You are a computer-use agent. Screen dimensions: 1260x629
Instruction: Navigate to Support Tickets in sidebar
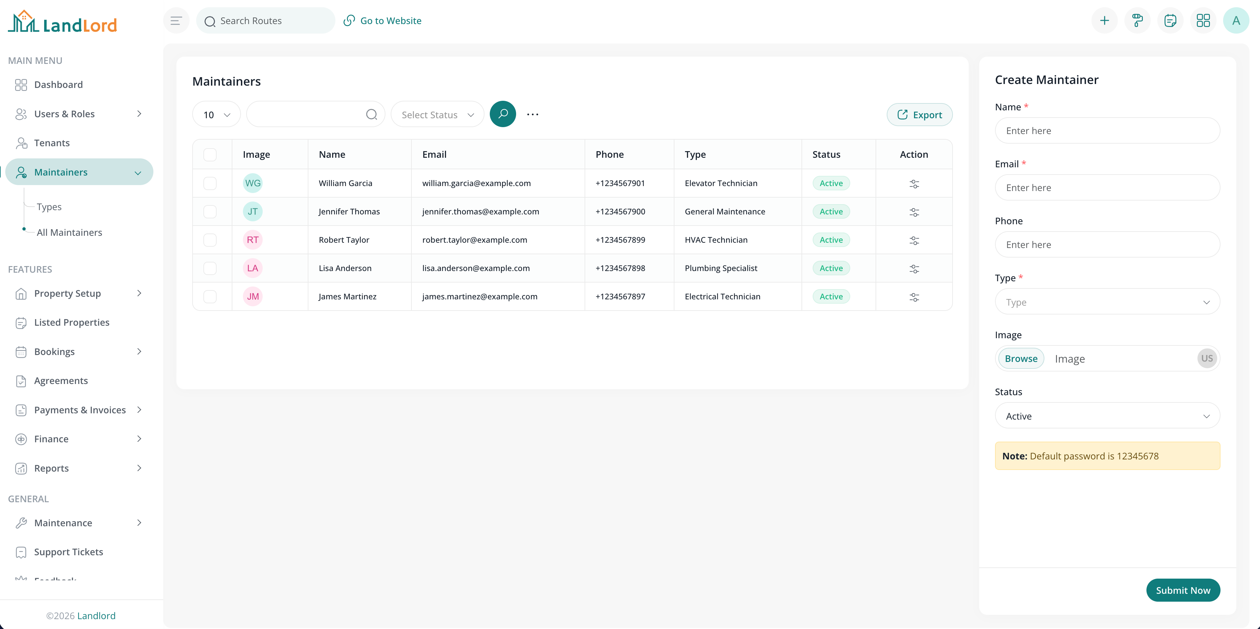click(x=68, y=552)
